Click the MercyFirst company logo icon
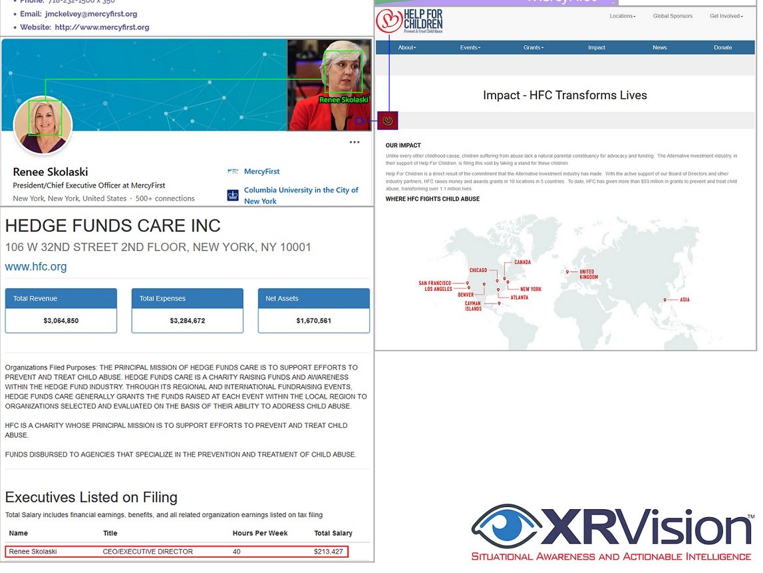Screen dimensions: 763x573 [x=233, y=172]
